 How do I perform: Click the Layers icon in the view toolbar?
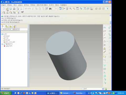point(88,9)
